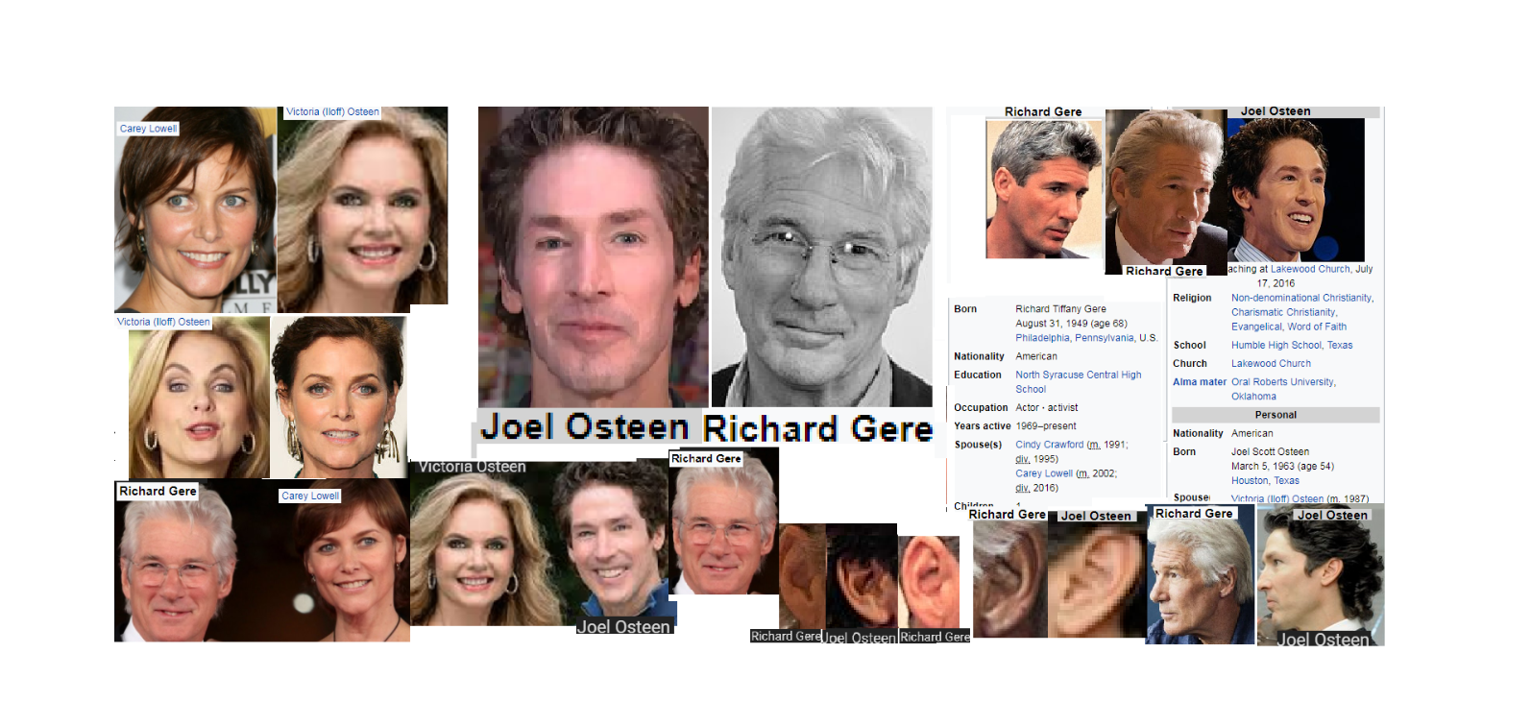Select the large color photo captioned Joel Osteen
This screenshot has height=726, width=1531.
[x=593, y=256]
